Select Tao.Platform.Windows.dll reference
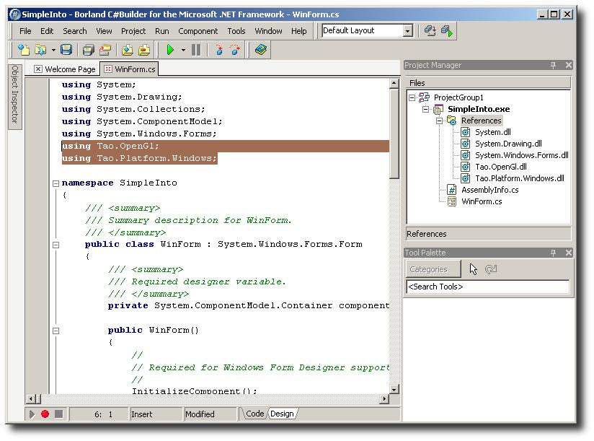Viewport: 594px width, 441px height. pos(519,178)
